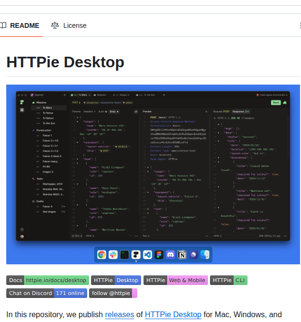
Task: Open the JSON dropdown below the body editor
Action: pos(90,236)
